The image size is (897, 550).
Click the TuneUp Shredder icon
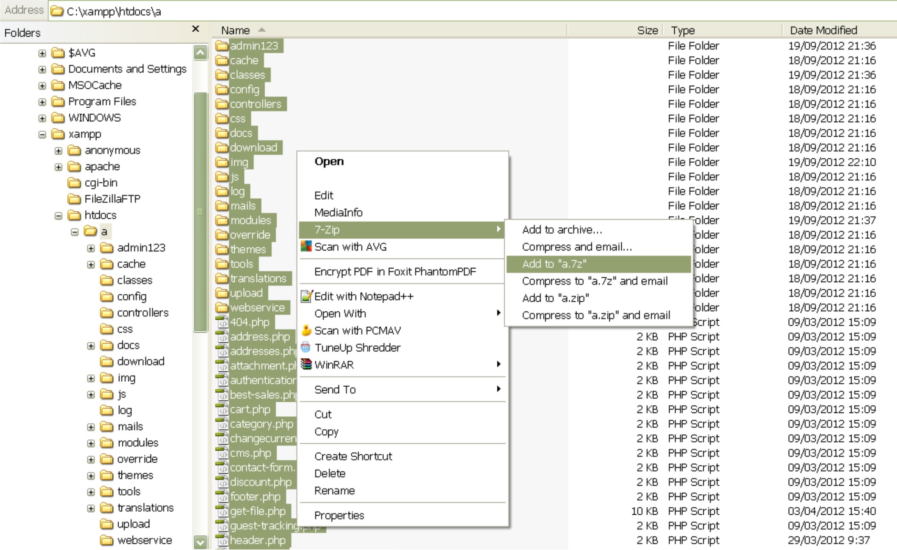pos(306,348)
